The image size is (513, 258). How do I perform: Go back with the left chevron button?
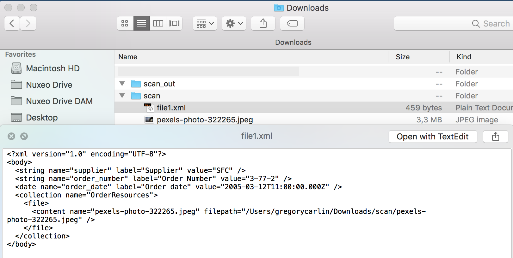[12, 23]
